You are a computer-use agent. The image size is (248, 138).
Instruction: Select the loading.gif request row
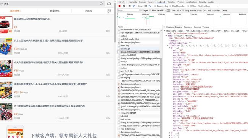[138, 49]
